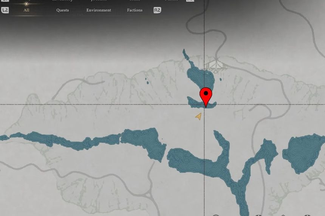Viewport: 325px width, 216px height.
Task: Click the yellow player arrow marker
Action: [x=198, y=117]
